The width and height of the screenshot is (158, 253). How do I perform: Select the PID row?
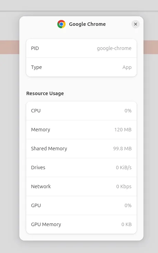(x=81, y=48)
